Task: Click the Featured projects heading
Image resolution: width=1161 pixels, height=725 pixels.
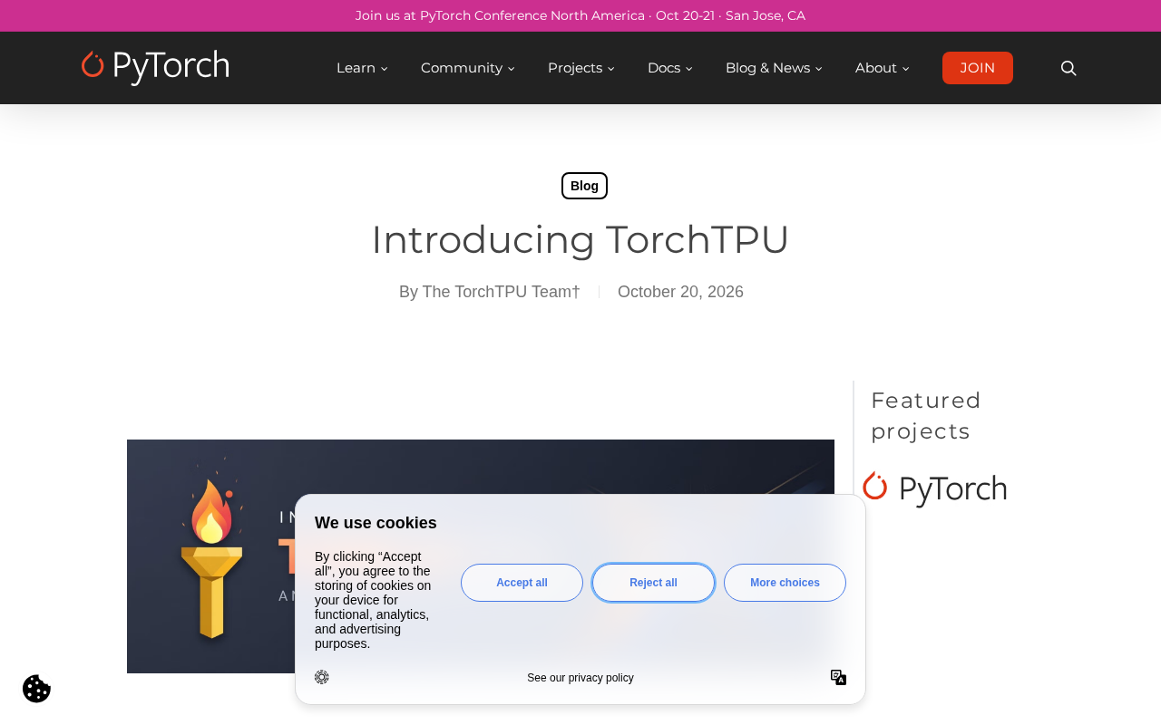Action: click(926, 415)
